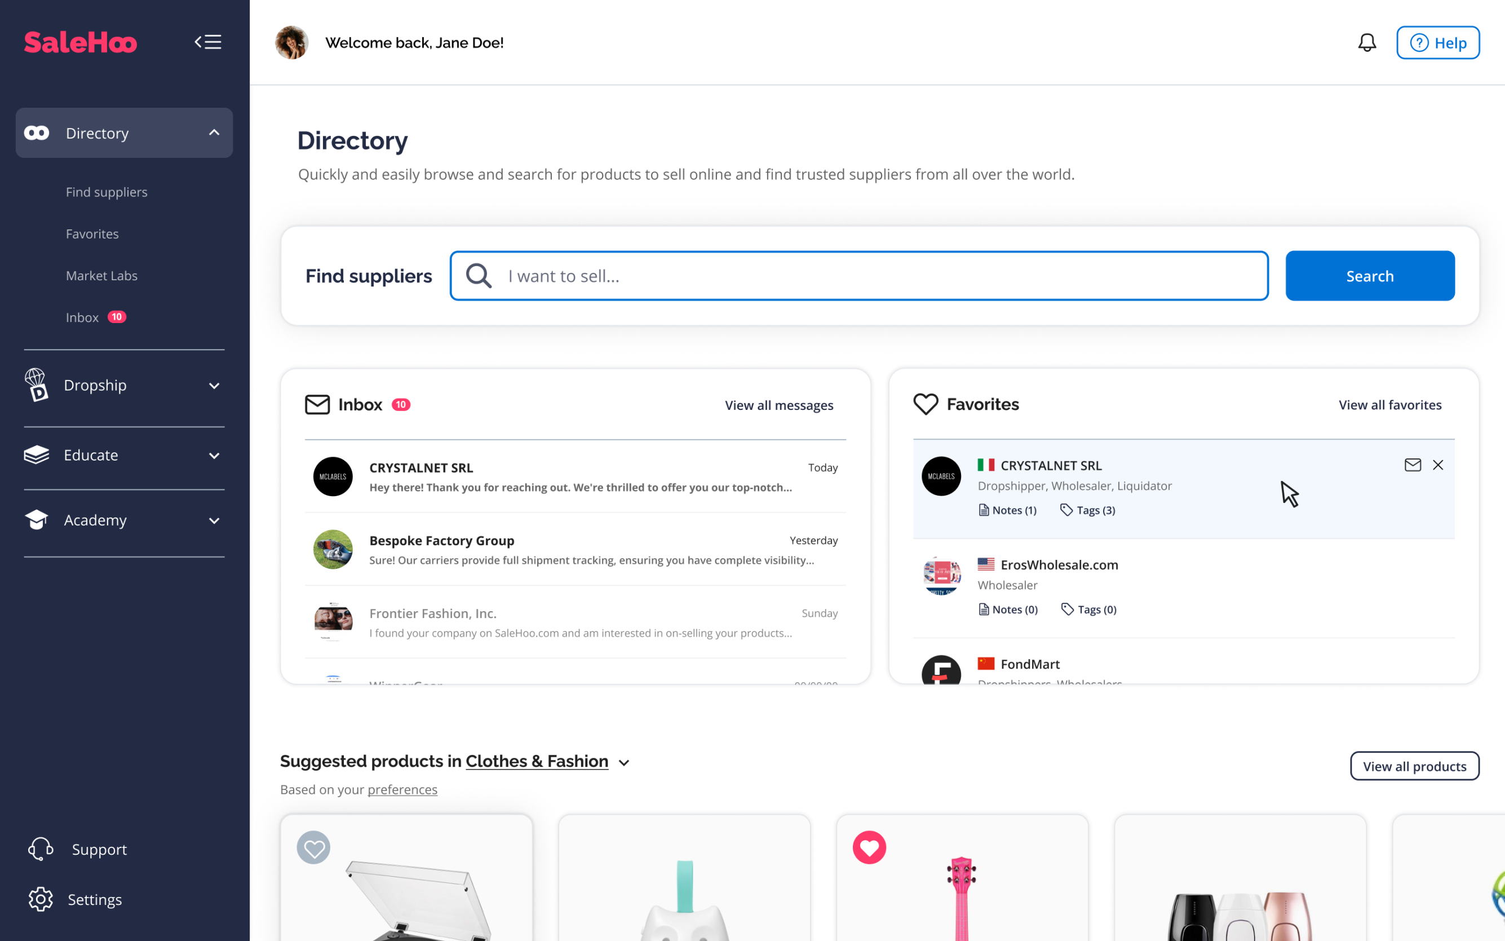Collapse the sidebar with the hamburger arrow
Image resolution: width=1505 pixels, height=941 pixels.
coord(209,41)
